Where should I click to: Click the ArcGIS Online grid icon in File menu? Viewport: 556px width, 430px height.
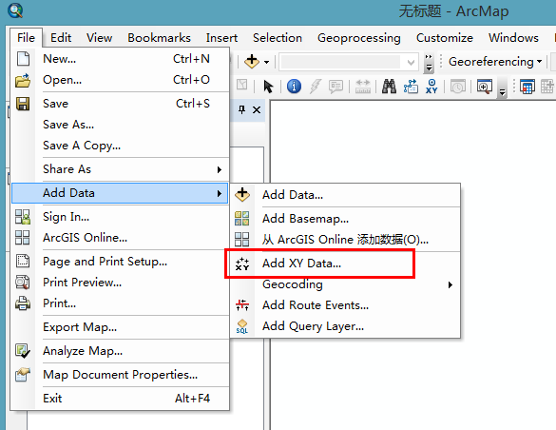(23, 238)
